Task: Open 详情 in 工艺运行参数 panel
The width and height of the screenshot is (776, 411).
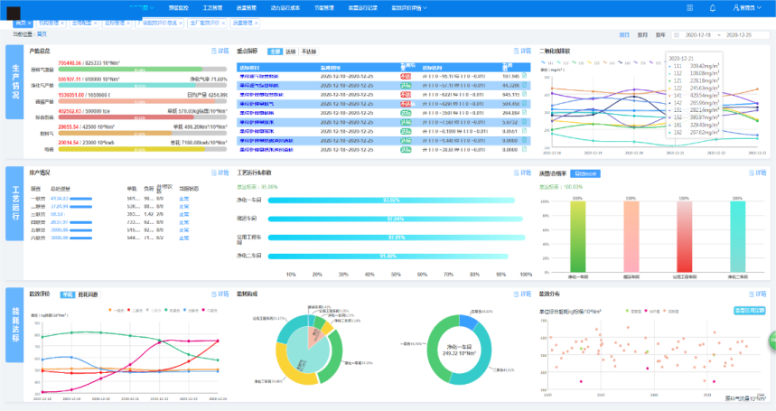Action: 521,172
